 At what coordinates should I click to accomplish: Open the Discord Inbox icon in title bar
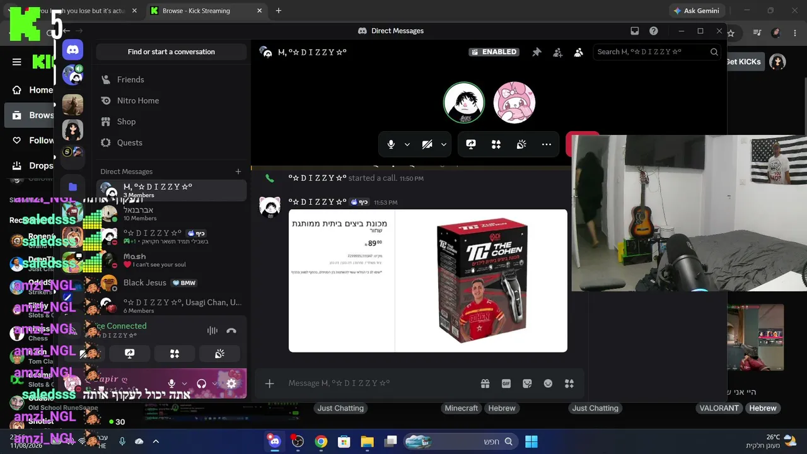(x=635, y=31)
